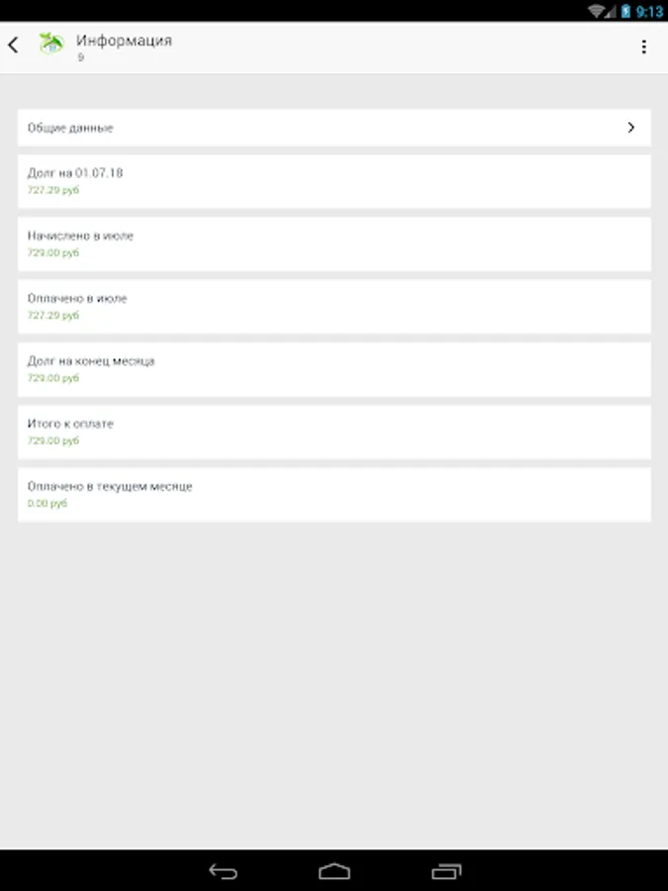Select the Долг на 01.07.18 row
This screenshot has height=891, width=668.
pos(334,181)
